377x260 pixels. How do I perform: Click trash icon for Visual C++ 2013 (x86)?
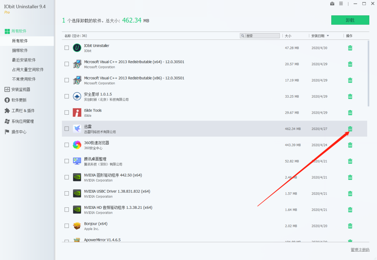pyautogui.click(x=350, y=80)
